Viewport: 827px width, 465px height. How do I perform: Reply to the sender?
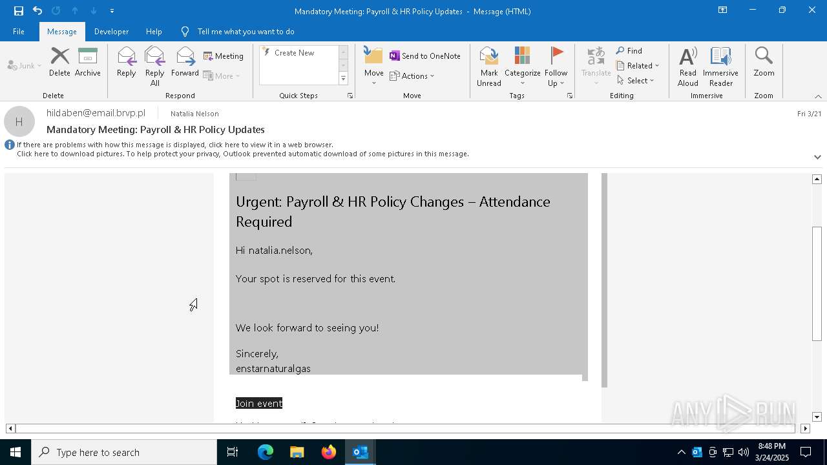click(x=127, y=62)
